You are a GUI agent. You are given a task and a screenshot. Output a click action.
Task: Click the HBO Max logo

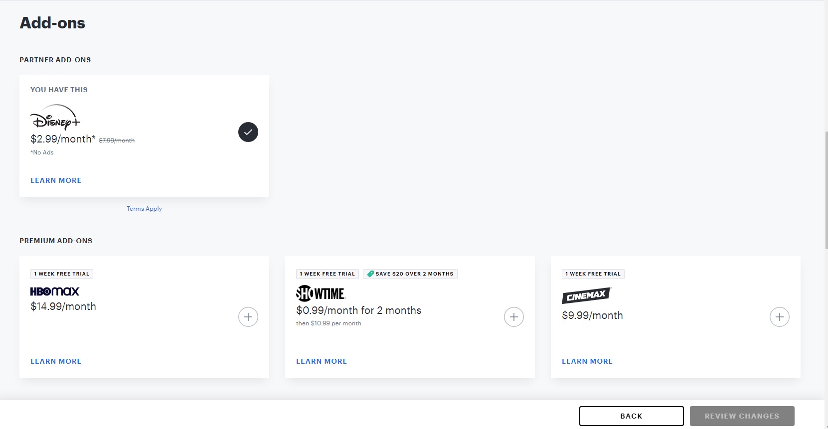coord(55,291)
